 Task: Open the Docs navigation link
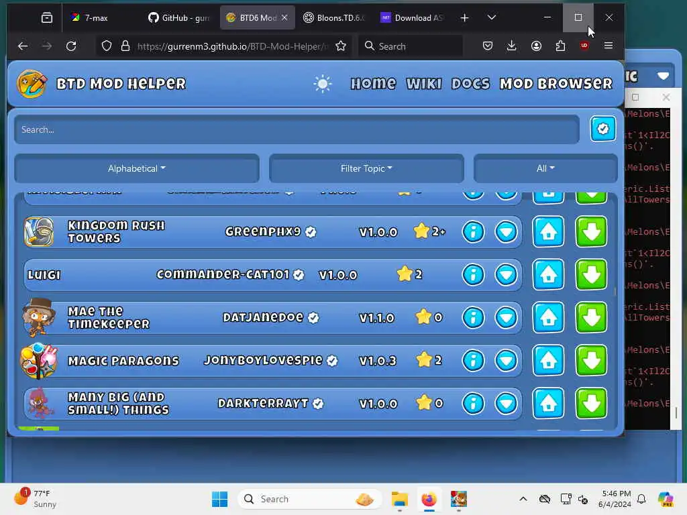pos(470,84)
